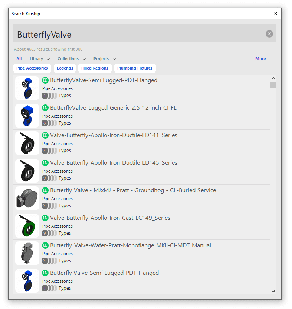Click the green library icon beside Butterfly Valve-Wafer-Pratt-Monoflange MKII
This screenshot has height=309, width=292.
tap(45, 245)
